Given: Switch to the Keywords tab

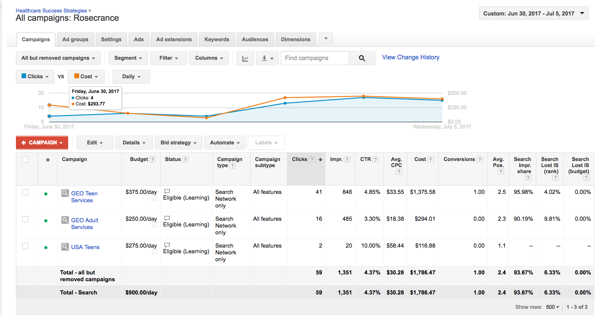Looking at the screenshot, I should point(217,40).
